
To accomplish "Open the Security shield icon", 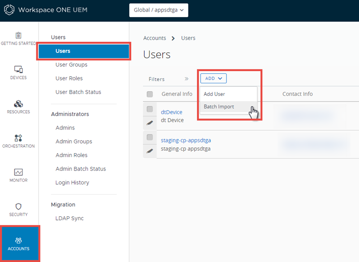I will pyautogui.click(x=18, y=206).
